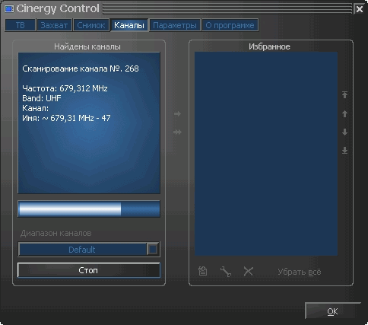The height and width of the screenshot is (325, 368).
Task: Move selected favorite up one position
Action: [344, 113]
